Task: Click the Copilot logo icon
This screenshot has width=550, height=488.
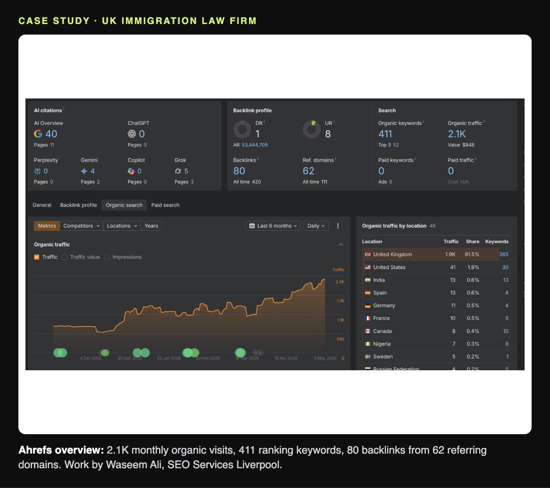Action: (x=131, y=171)
